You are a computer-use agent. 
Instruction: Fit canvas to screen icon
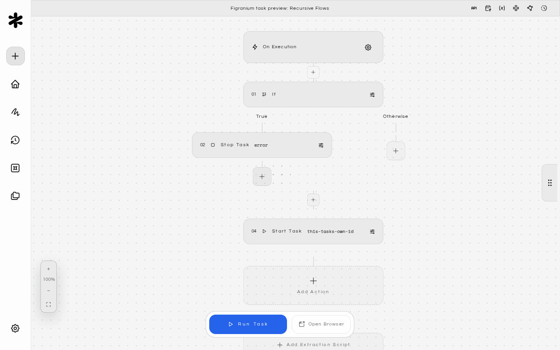pyautogui.click(x=49, y=304)
